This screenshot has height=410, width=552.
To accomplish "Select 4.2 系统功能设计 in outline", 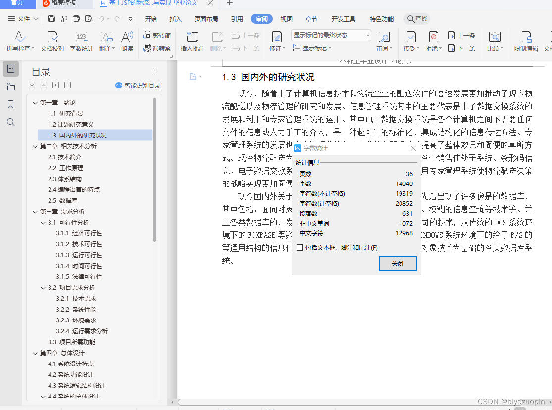I will (71, 375).
